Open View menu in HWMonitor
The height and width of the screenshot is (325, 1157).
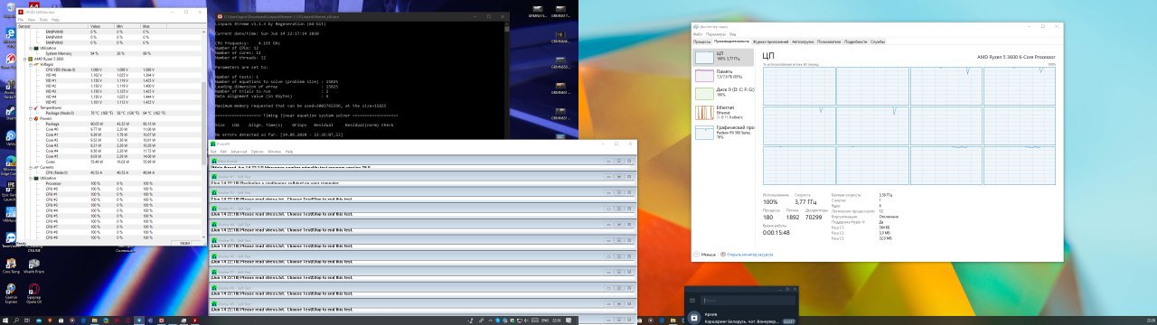point(32,19)
